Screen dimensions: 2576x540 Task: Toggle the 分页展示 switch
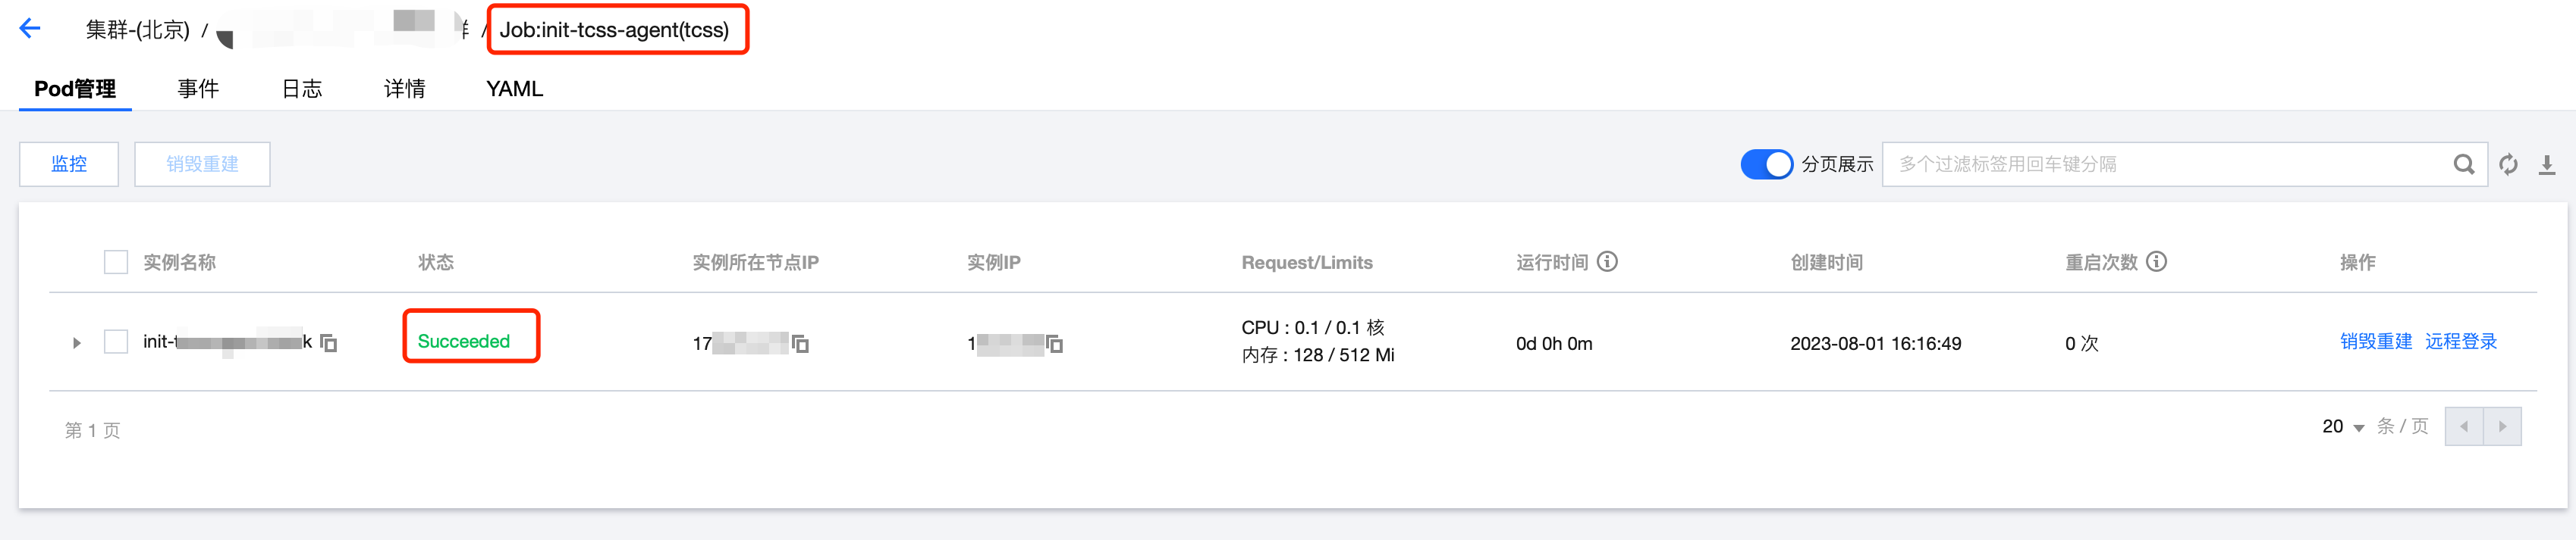point(1766,164)
